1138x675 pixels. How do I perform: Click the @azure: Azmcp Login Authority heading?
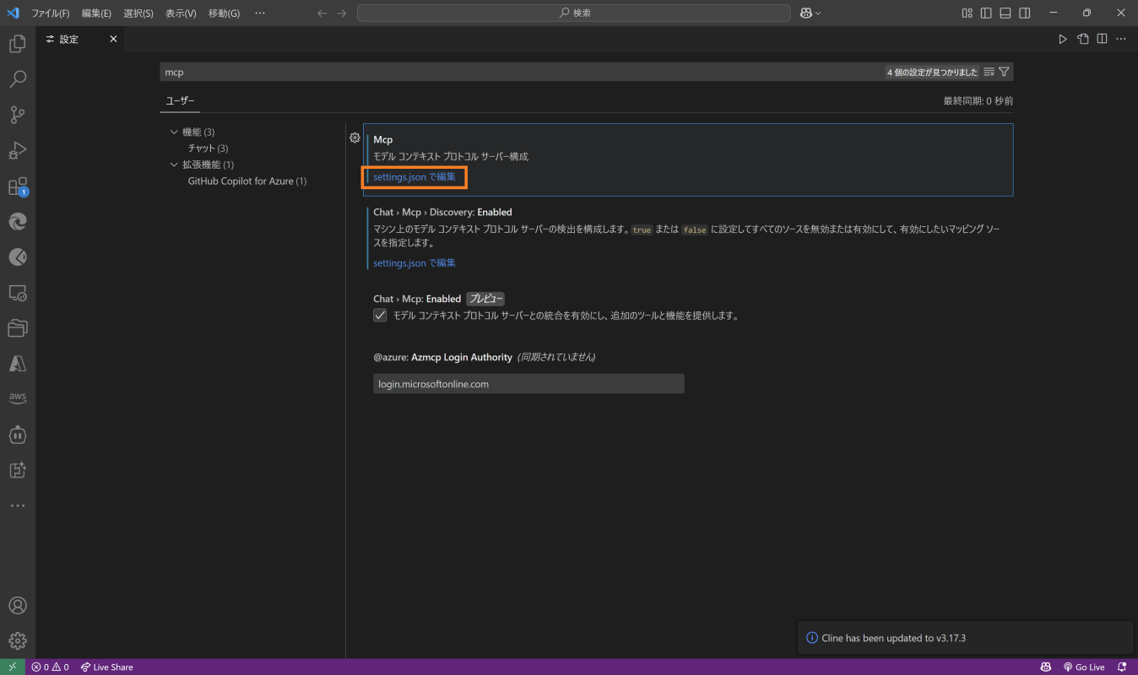[442, 358]
